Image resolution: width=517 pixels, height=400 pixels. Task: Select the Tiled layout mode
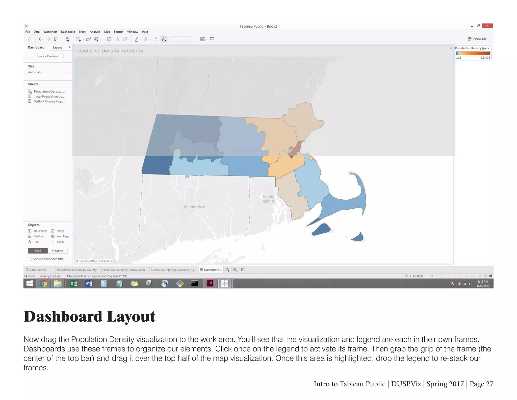click(x=38, y=251)
